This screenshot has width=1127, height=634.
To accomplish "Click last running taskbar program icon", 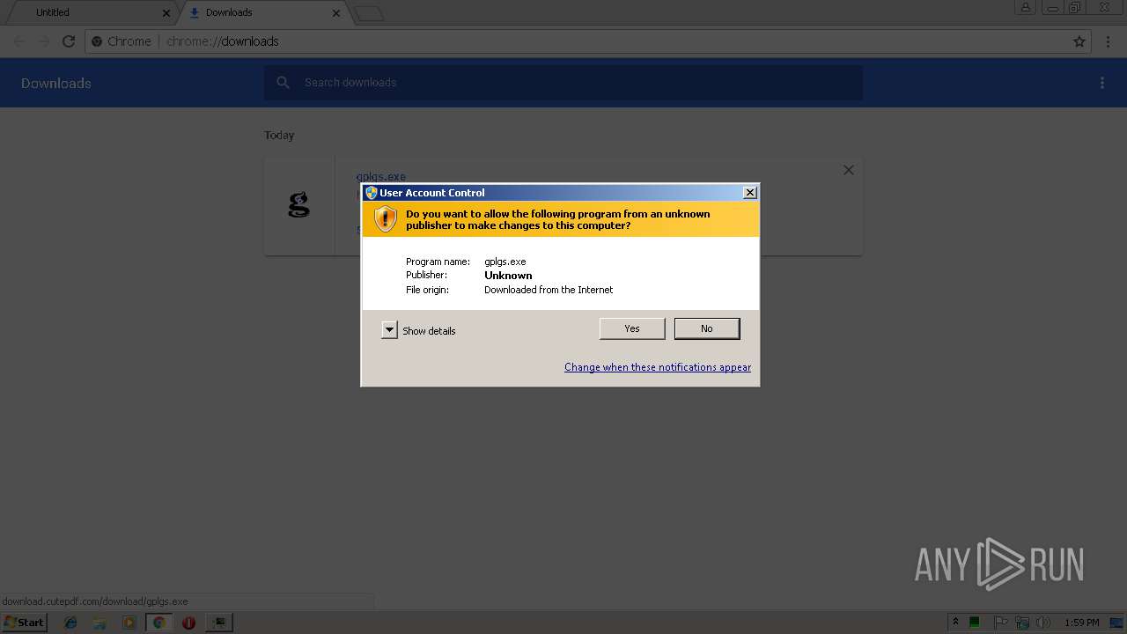I will [x=218, y=623].
